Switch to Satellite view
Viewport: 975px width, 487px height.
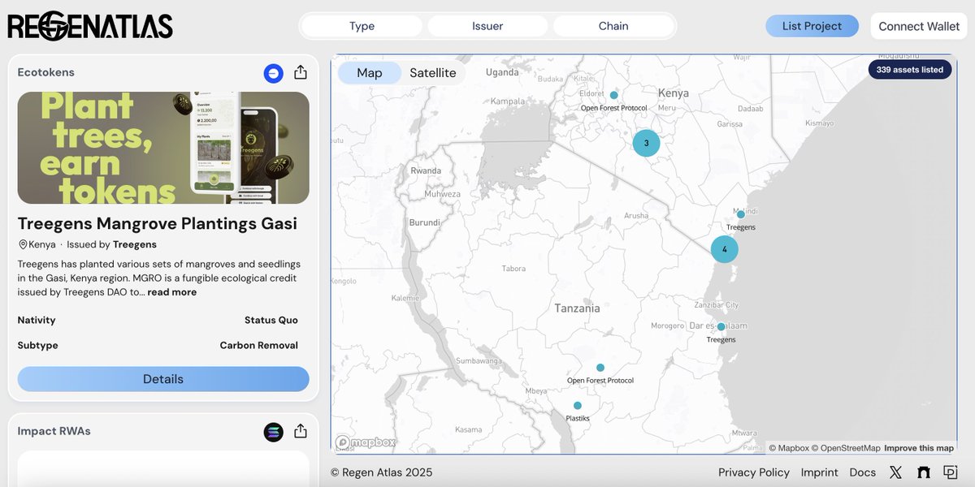(x=433, y=73)
